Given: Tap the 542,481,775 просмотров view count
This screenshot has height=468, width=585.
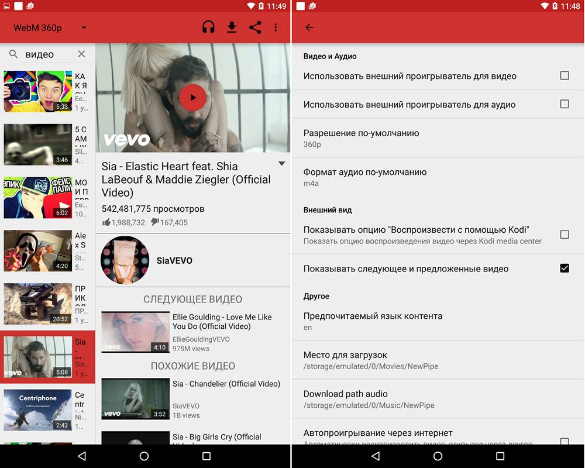Looking at the screenshot, I should coord(153,209).
